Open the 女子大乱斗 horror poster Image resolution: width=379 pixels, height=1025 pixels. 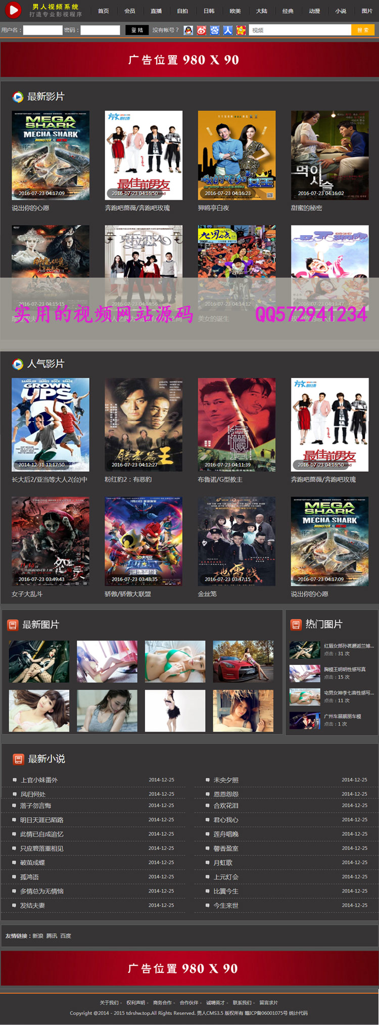51,541
